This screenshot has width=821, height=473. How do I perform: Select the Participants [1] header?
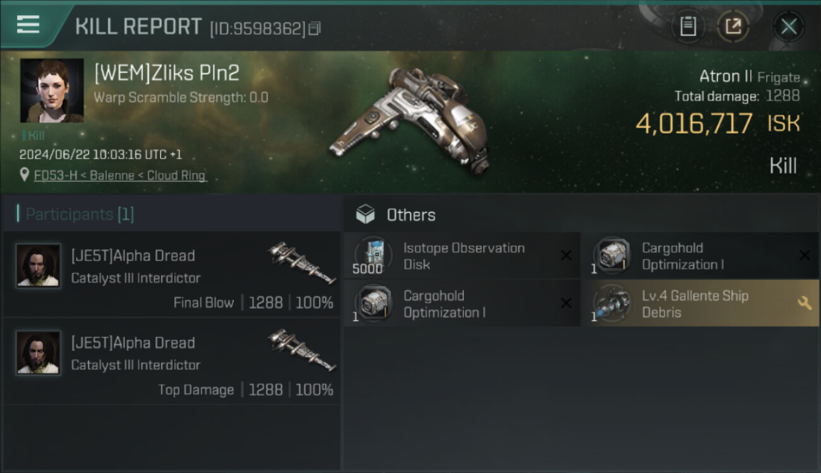(80, 214)
